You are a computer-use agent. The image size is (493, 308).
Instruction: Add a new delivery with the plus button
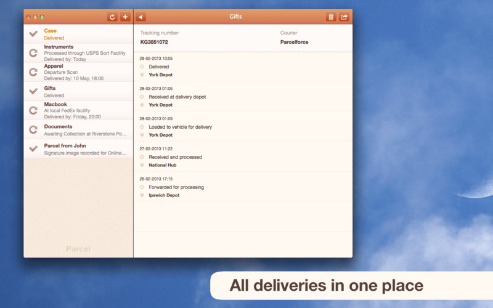coord(125,17)
